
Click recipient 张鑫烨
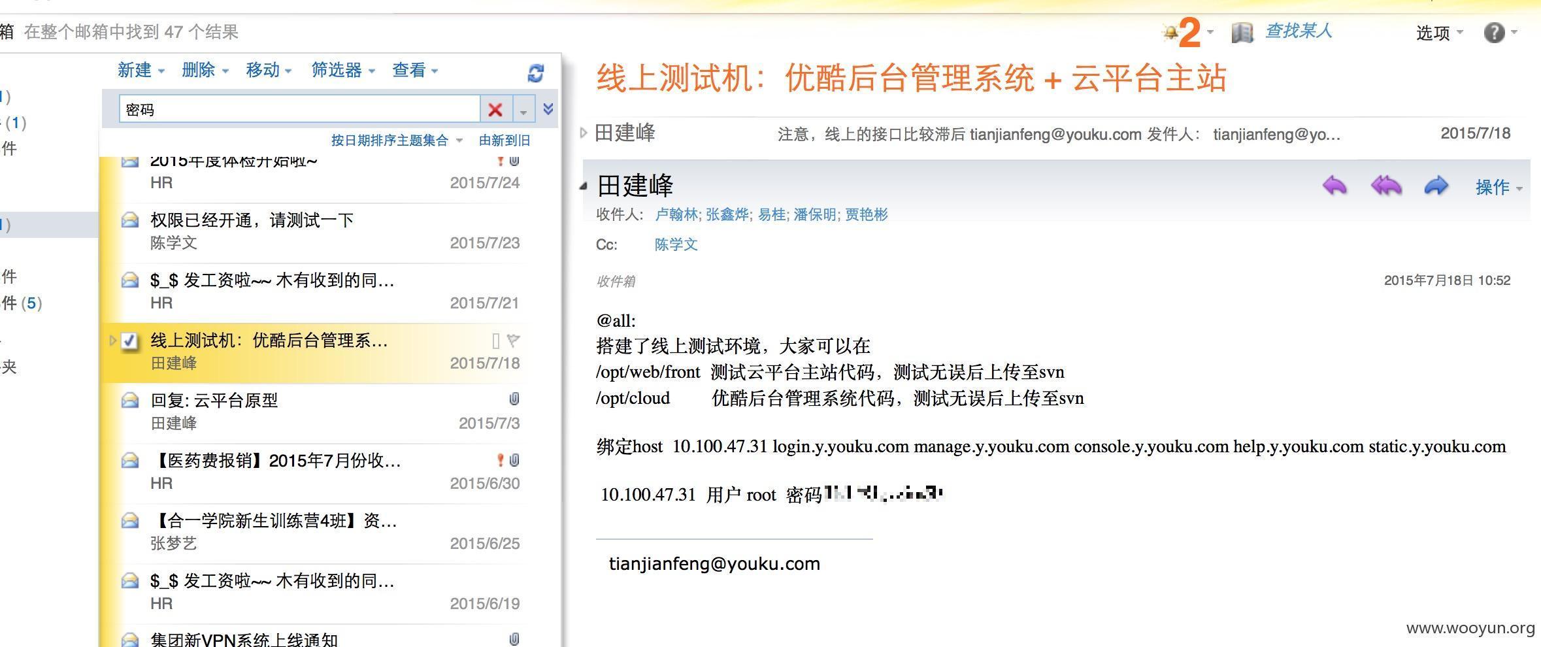[727, 215]
